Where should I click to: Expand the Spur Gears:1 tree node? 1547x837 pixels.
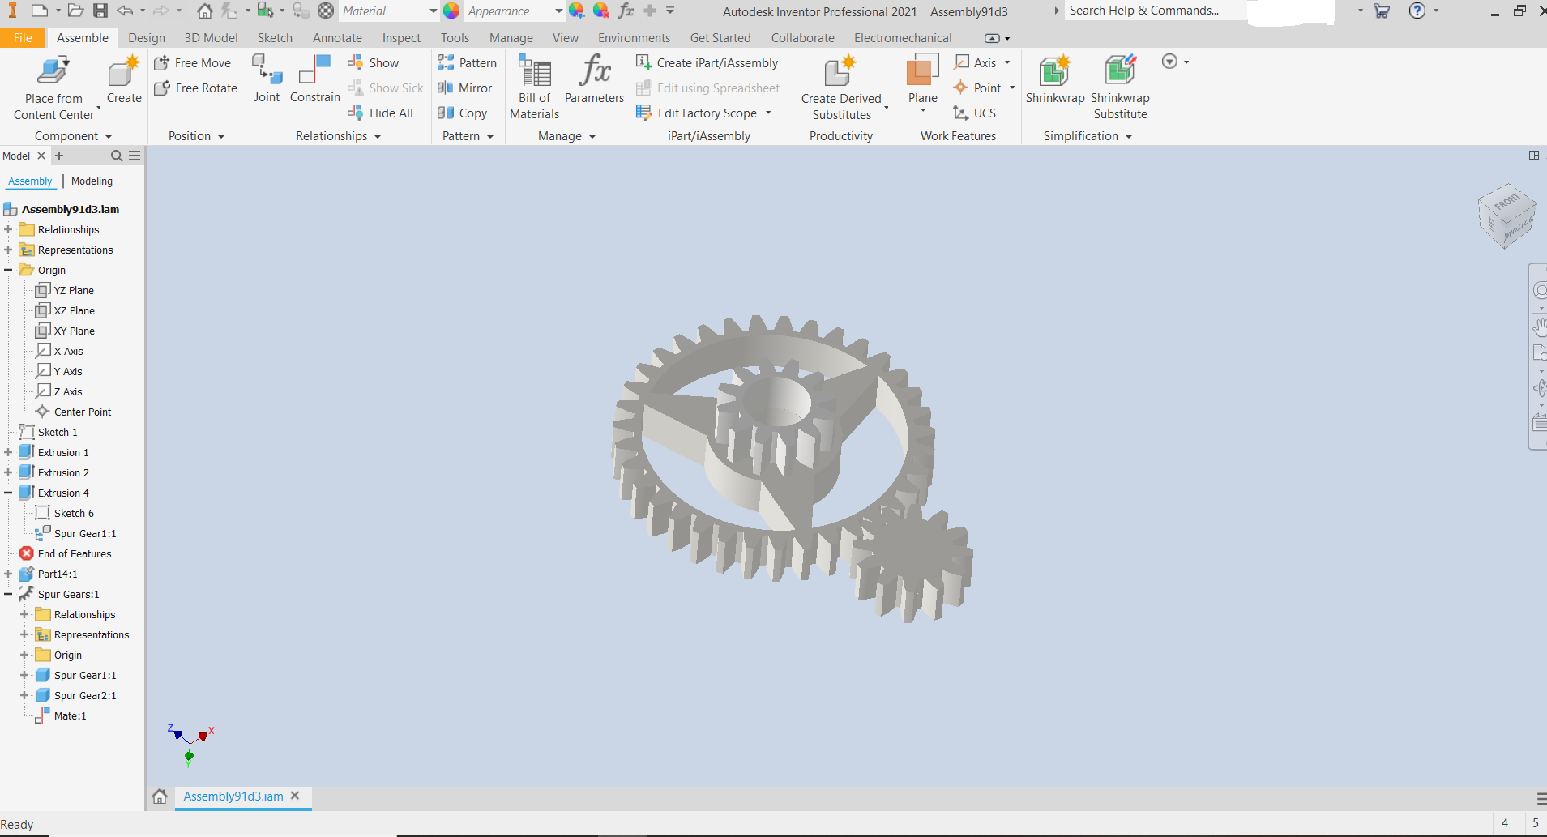9,594
